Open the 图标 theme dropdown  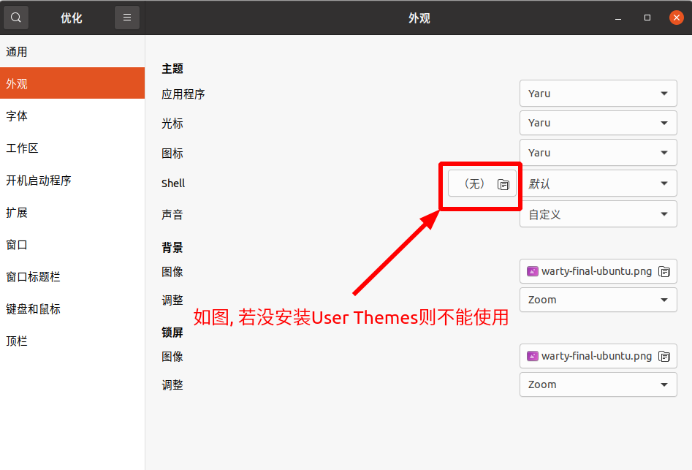click(x=598, y=153)
